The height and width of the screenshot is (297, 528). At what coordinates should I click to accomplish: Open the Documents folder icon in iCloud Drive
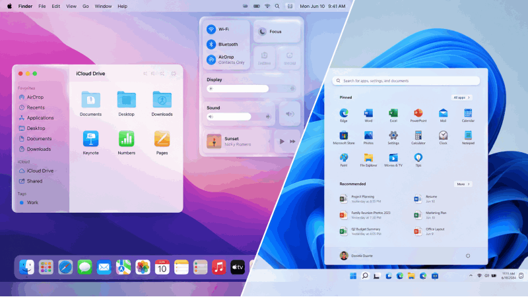(90, 100)
